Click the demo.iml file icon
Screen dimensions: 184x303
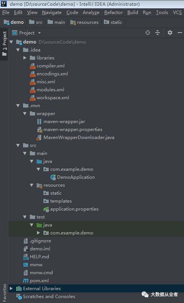click(26, 249)
